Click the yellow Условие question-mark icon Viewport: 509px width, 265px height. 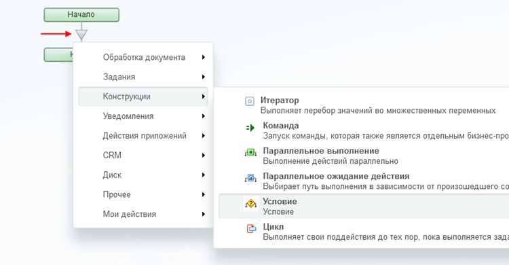[250, 204]
